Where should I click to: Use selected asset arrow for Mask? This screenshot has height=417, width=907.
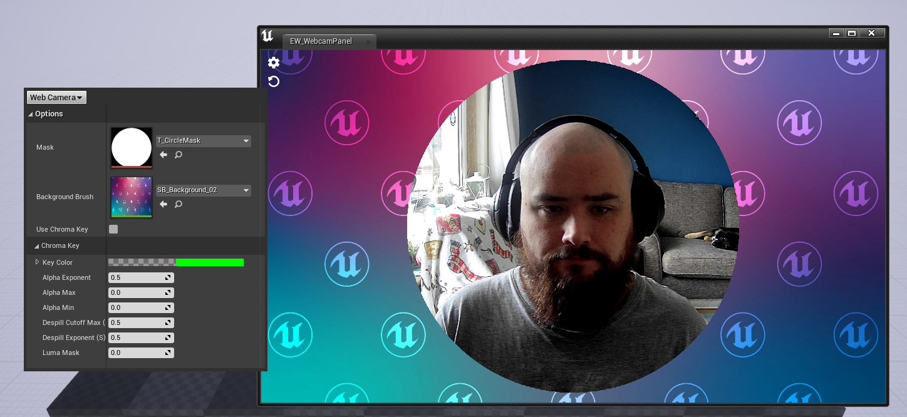pos(163,155)
